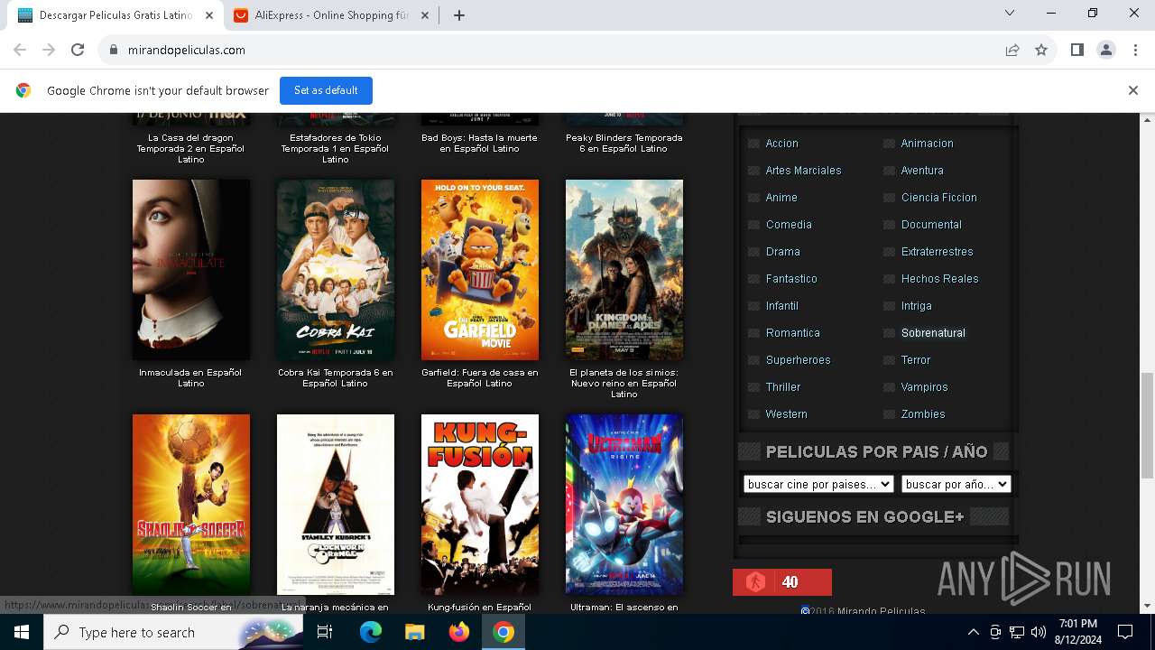
Task: Choose the Anime genre
Action: click(781, 198)
